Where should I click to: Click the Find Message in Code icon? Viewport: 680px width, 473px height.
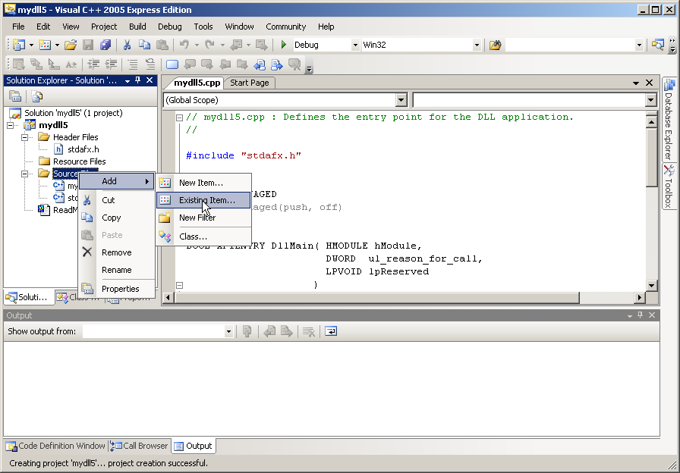pyautogui.click(x=247, y=331)
